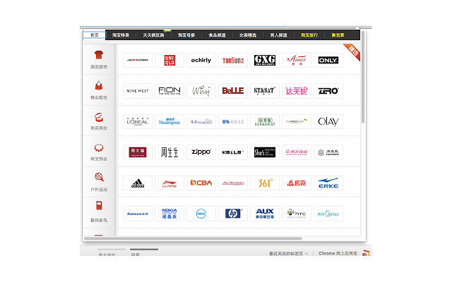
Task: Click the 匹克 Peak brand logo
Action: (x=297, y=183)
